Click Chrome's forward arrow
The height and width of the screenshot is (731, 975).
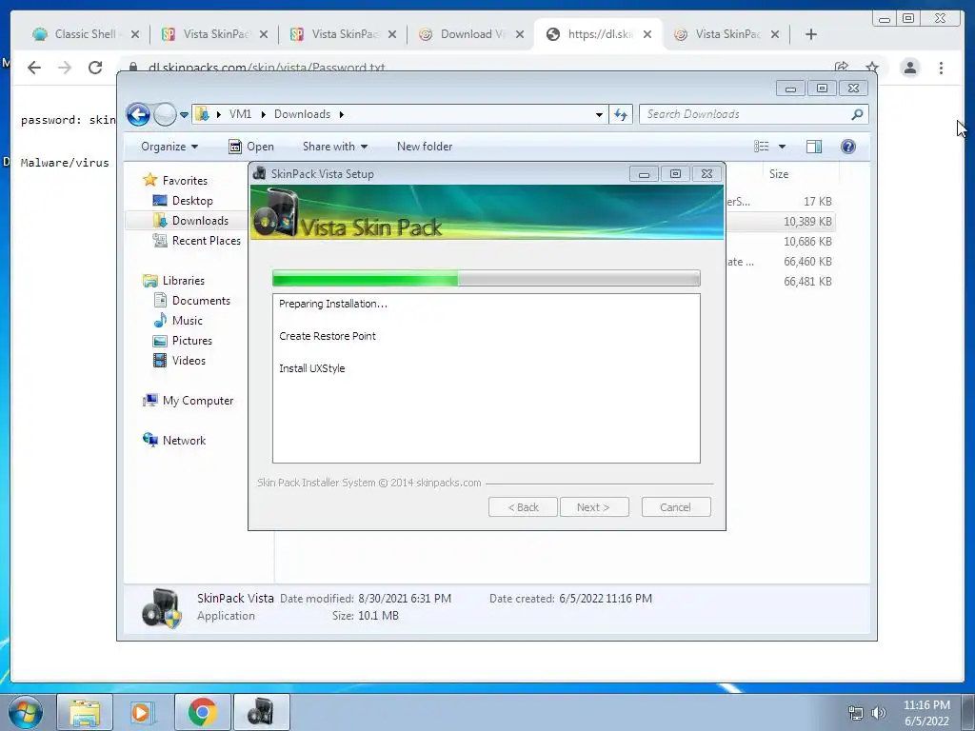click(65, 68)
